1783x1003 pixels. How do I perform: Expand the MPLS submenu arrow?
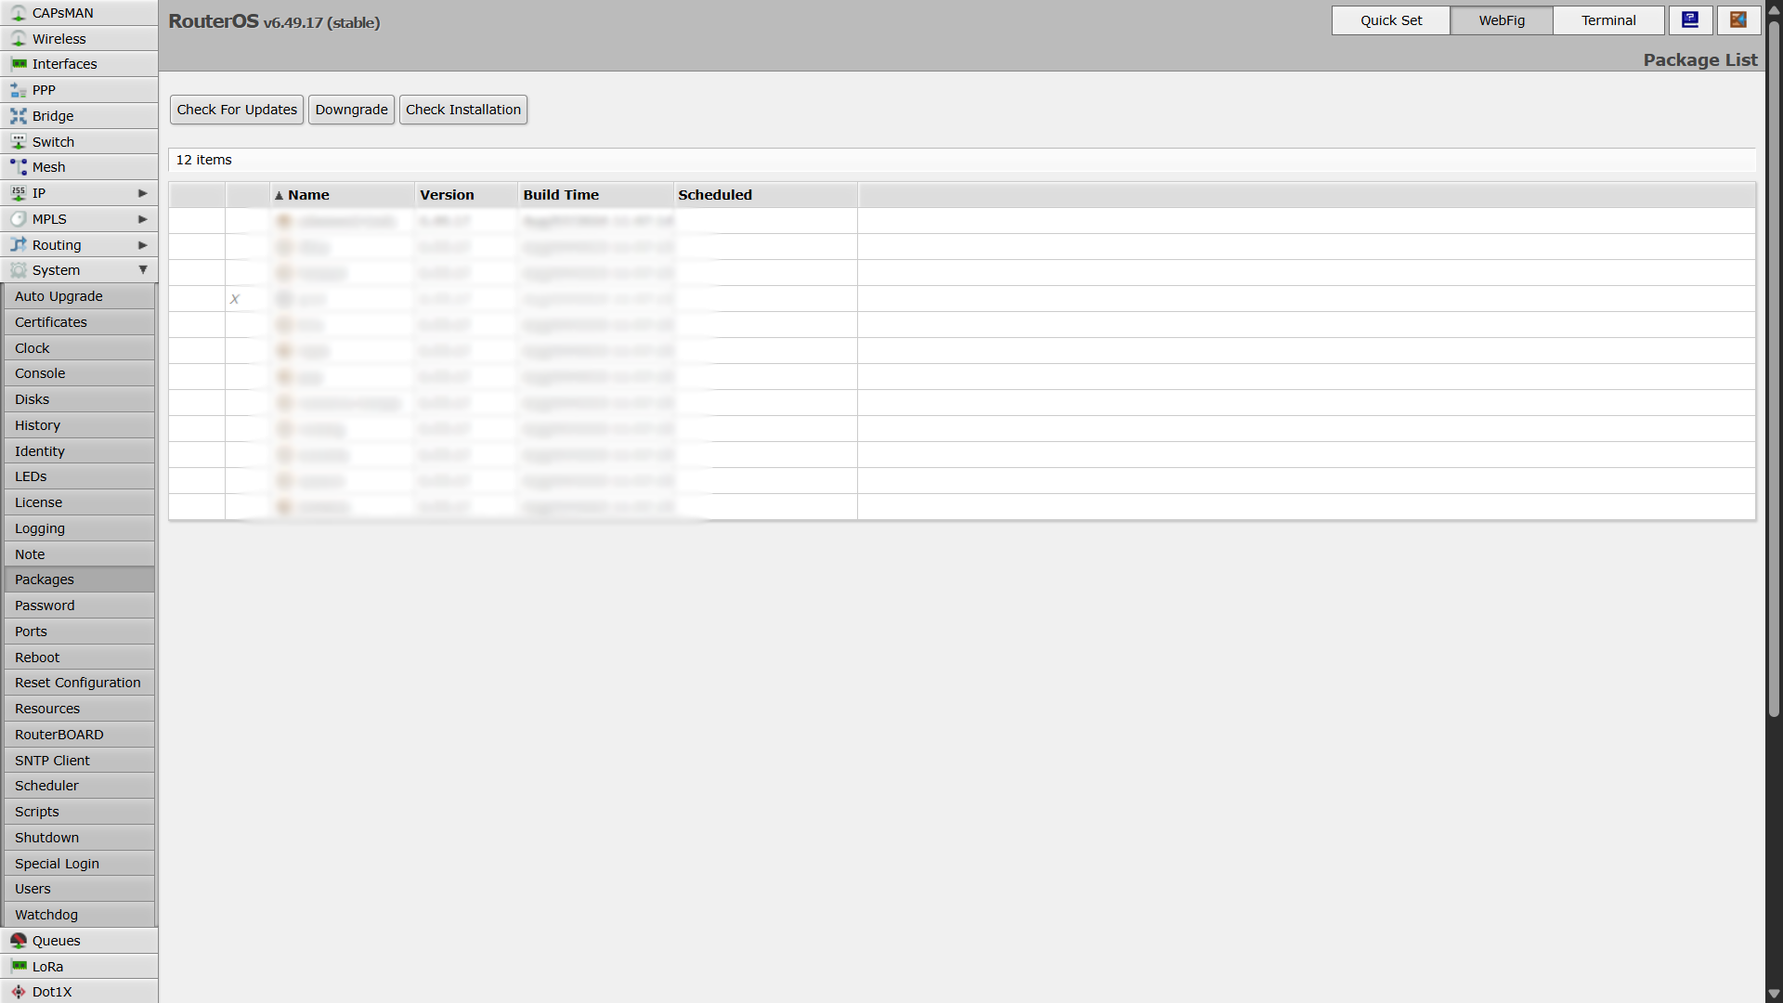pos(142,219)
